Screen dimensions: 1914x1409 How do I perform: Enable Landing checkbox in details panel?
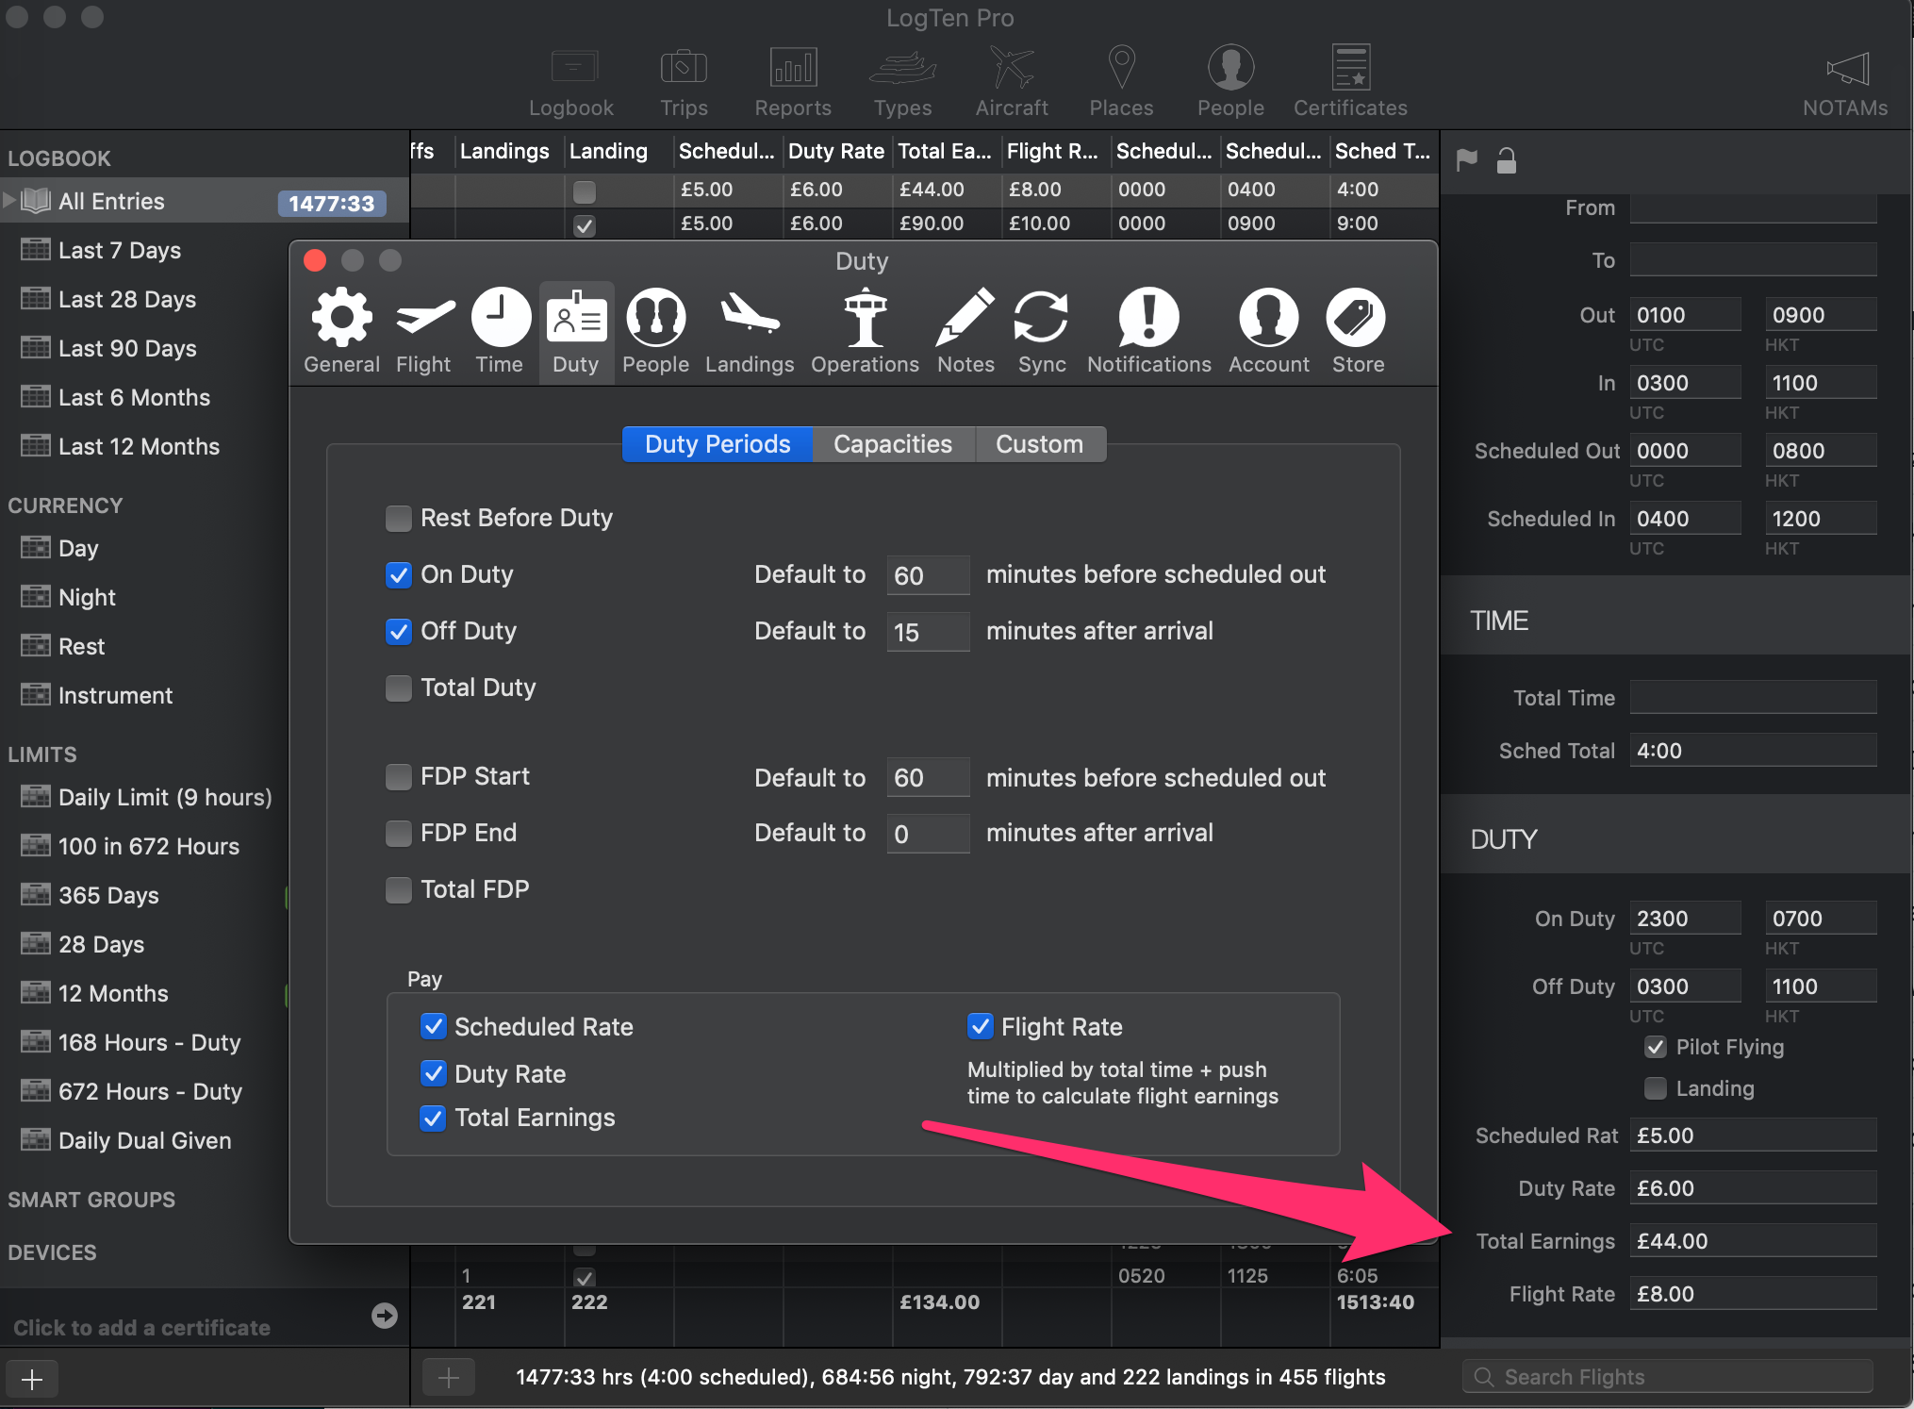click(x=1655, y=1088)
